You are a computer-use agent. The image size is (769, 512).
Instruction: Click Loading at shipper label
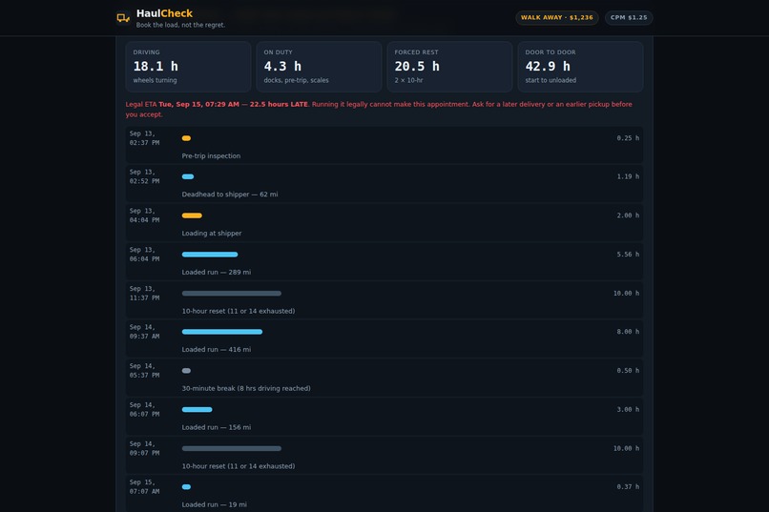pos(212,234)
